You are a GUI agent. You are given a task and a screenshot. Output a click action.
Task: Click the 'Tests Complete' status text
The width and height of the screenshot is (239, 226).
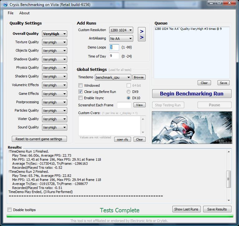[119, 210]
